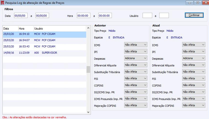Screen dimensions: 209x119
Task: Click the Confirmar button
Action: click(194, 15)
